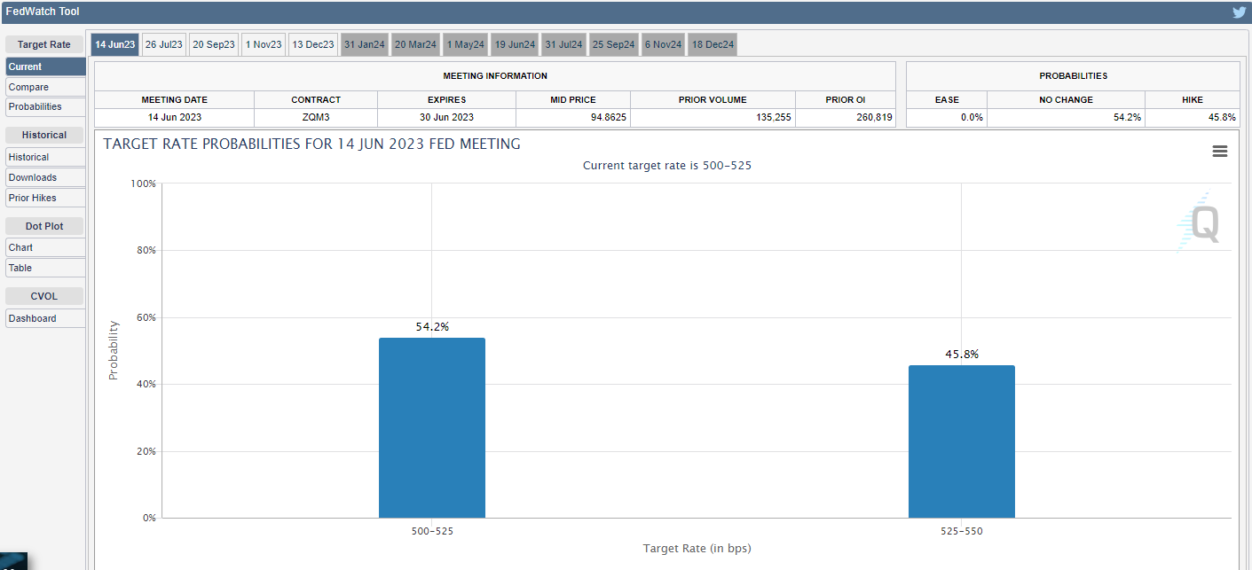
Task: Select the 14 Jun23 meeting tab
Action: click(x=115, y=44)
